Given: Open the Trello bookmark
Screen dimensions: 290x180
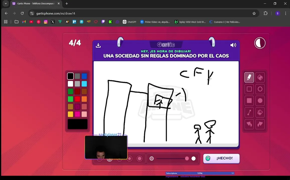Looking at the screenshot, I should (x=74, y=22).
